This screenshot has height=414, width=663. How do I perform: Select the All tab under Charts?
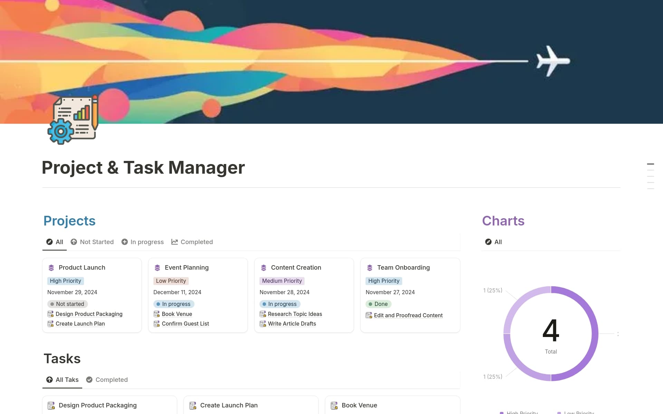click(493, 242)
